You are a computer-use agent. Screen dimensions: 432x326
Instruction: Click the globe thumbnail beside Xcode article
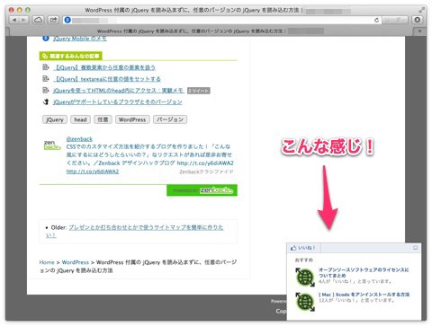click(305, 302)
